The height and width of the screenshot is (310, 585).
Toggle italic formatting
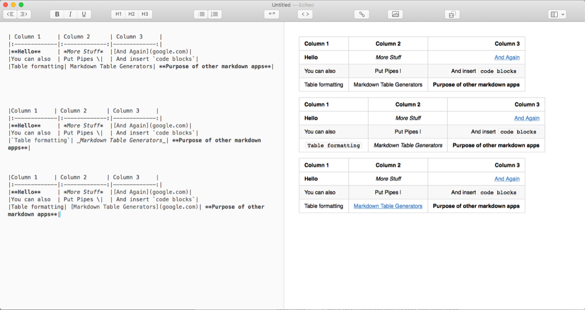tap(70, 14)
